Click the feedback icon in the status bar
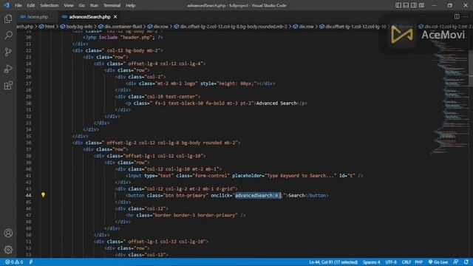 pos(456,262)
